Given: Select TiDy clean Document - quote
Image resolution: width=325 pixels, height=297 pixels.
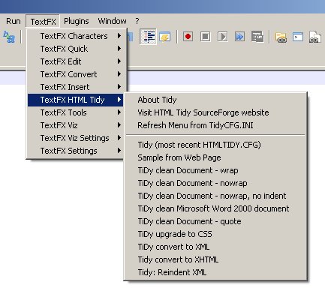Looking at the screenshot, I should [215, 221].
